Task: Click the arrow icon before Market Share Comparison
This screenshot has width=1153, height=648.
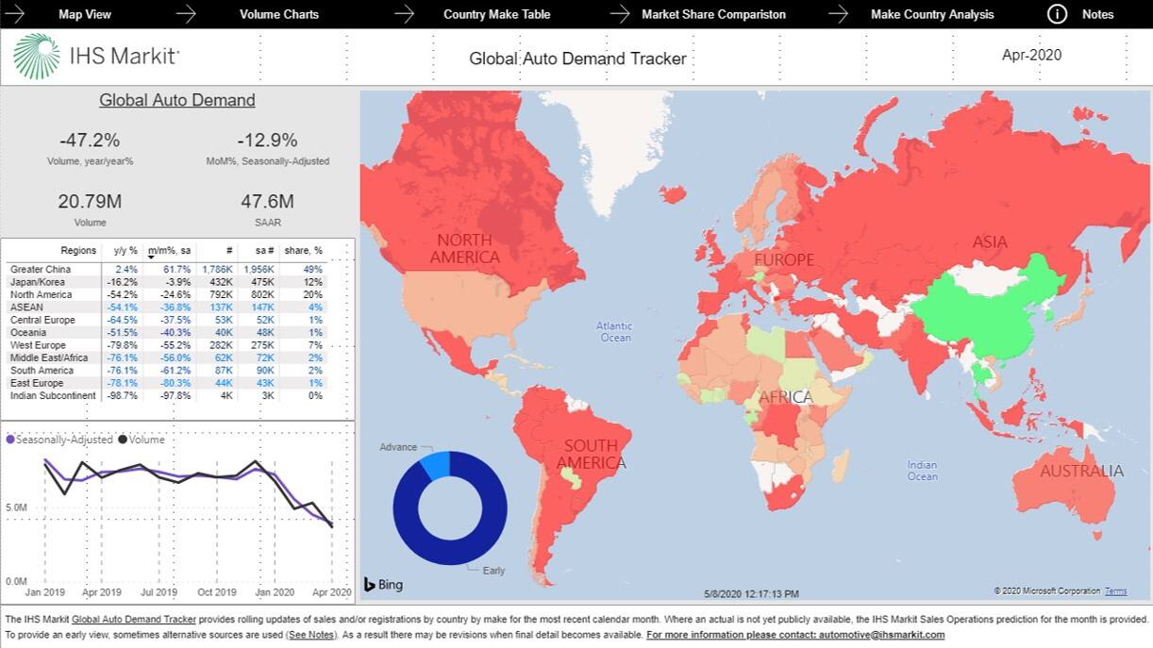Action: [620, 14]
